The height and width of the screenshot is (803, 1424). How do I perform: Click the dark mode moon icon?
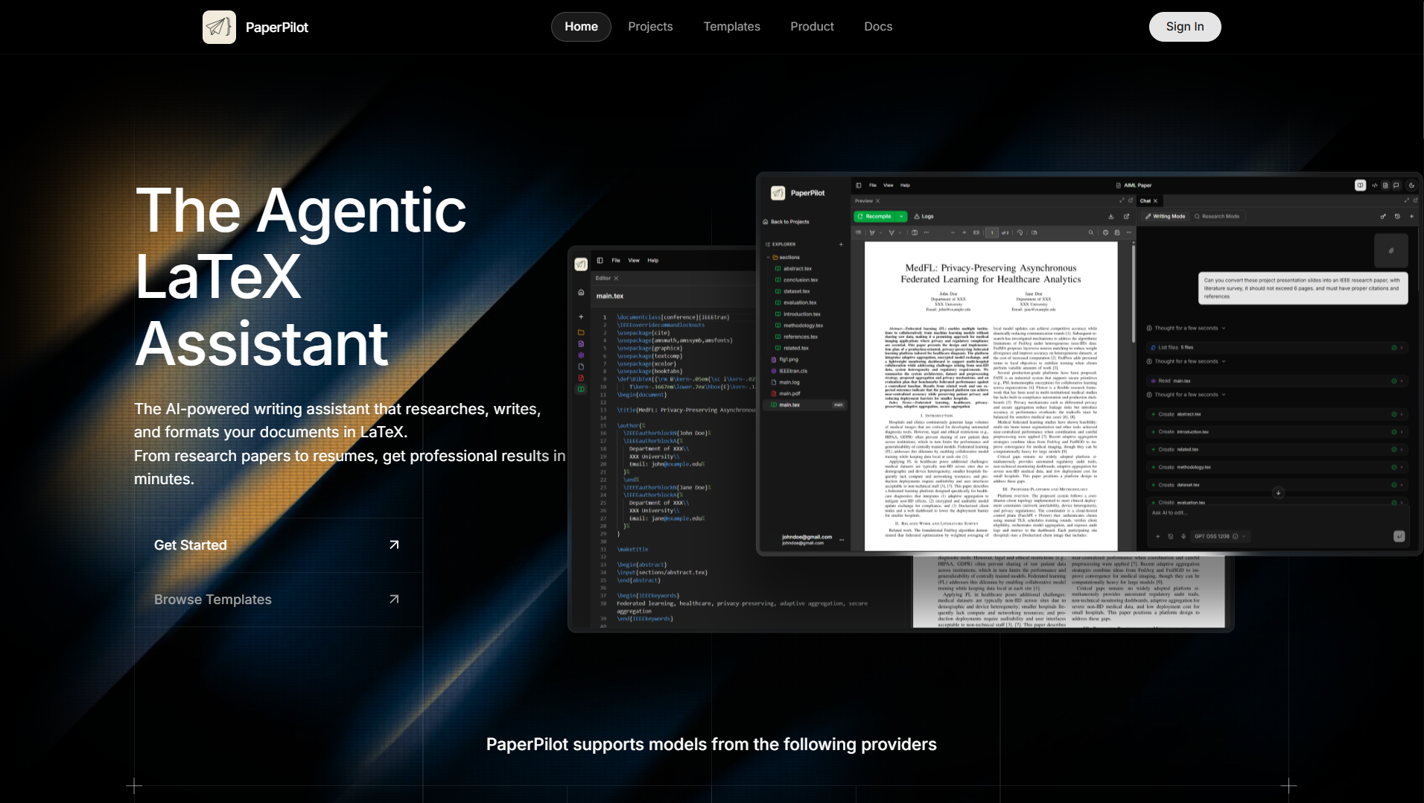coord(1411,185)
